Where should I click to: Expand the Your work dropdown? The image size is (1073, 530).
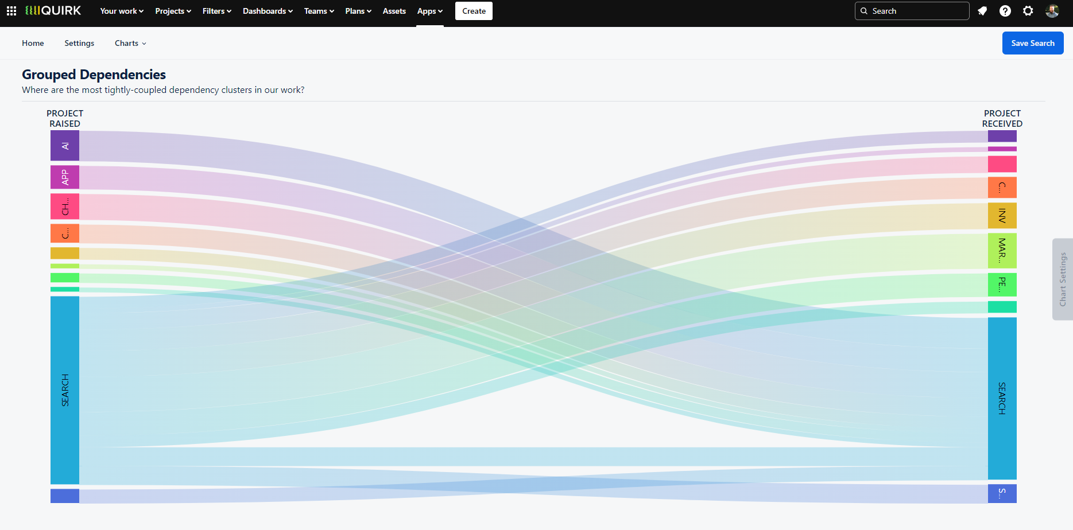(x=122, y=11)
